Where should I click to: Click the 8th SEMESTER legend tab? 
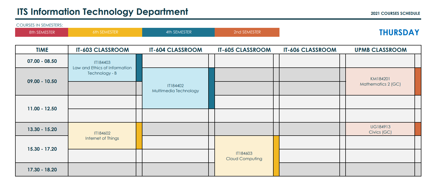pos(42,32)
